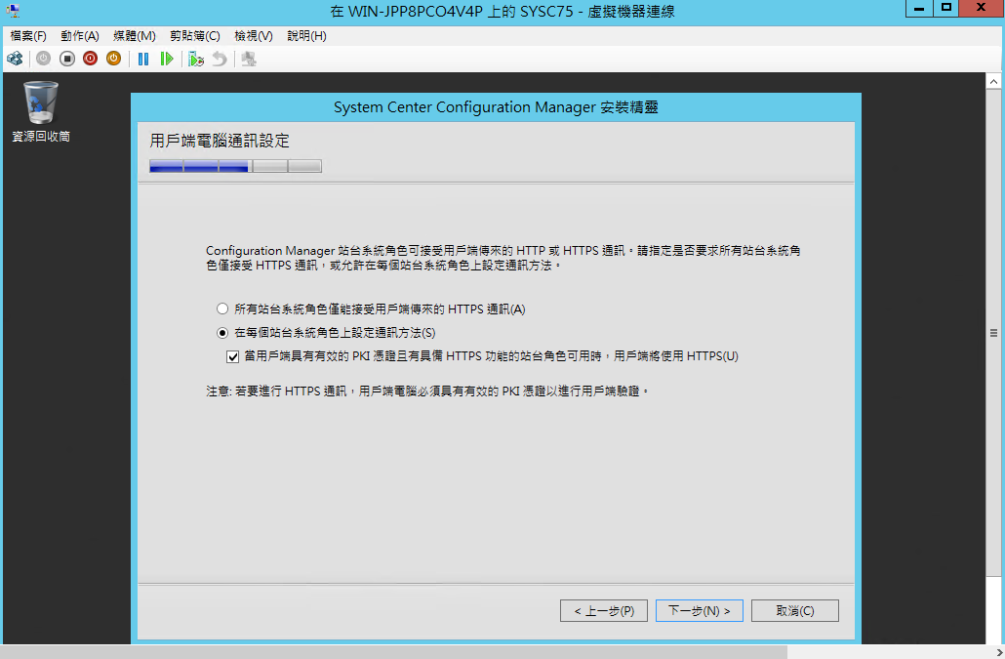Click the 下一步(N) next button
This screenshot has width=1005, height=659.
pyautogui.click(x=700, y=611)
